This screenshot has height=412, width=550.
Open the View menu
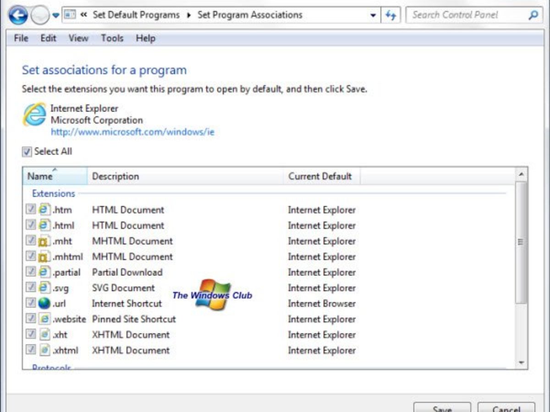[78, 38]
